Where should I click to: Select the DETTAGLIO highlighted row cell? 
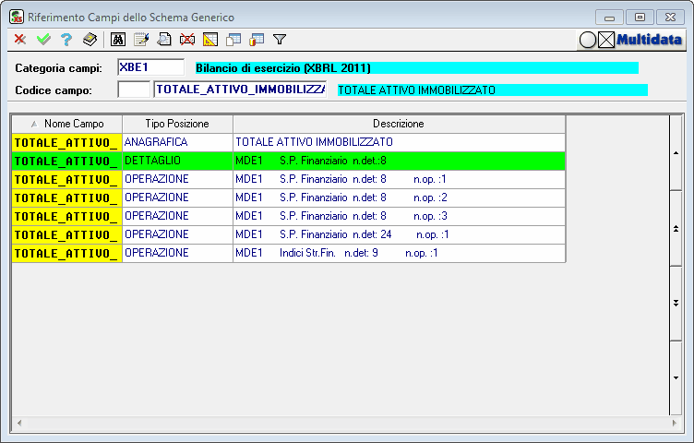[x=177, y=161]
